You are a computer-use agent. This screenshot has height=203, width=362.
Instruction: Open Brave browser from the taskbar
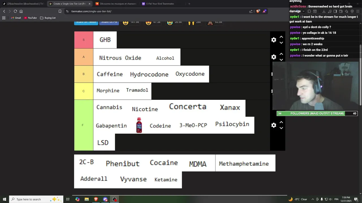[x=96, y=199]
